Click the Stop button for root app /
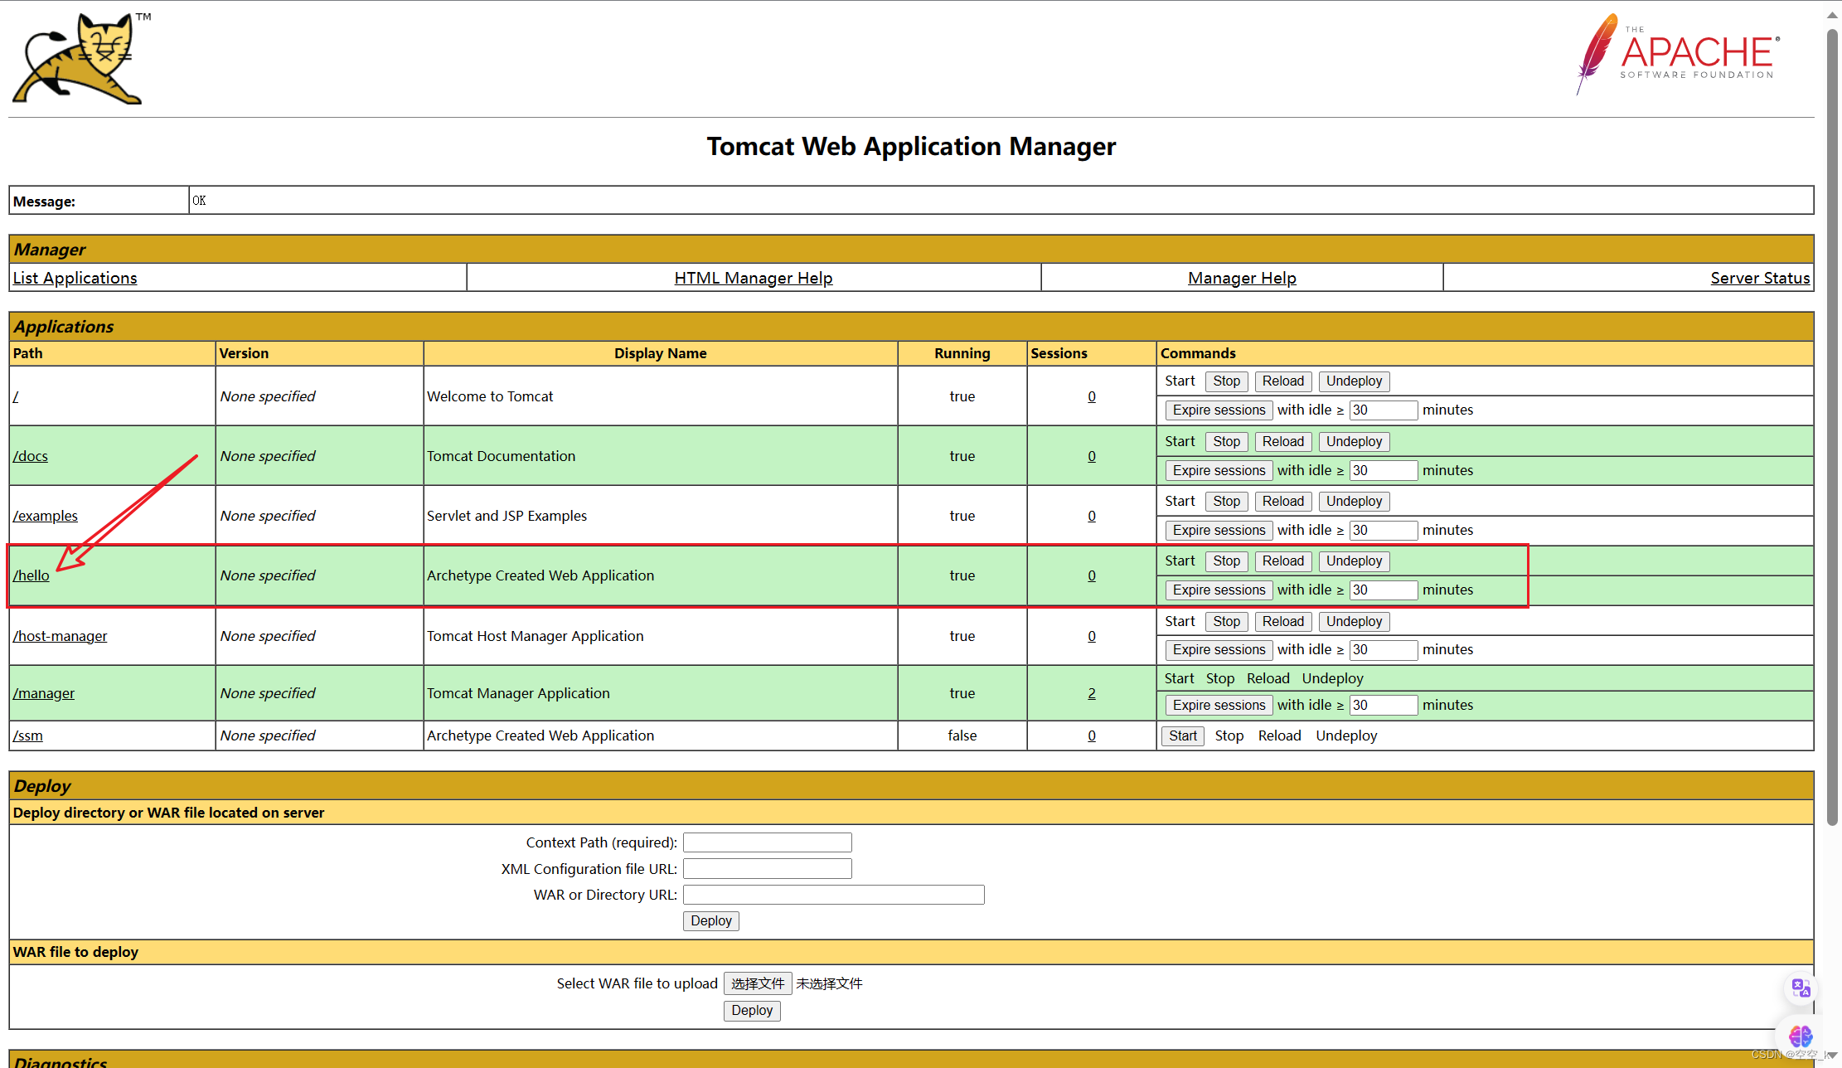Screen dimensions: 1842x1068 click(1224, 380)
